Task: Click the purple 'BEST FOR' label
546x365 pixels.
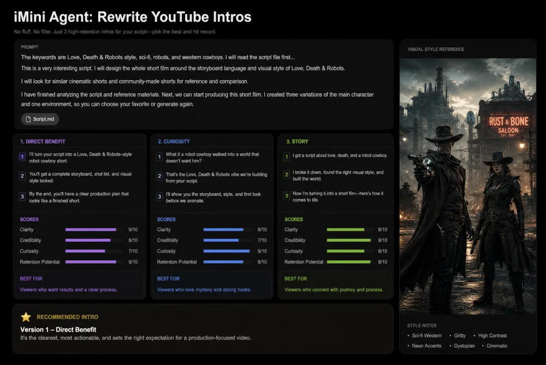Action: (31, 279)
